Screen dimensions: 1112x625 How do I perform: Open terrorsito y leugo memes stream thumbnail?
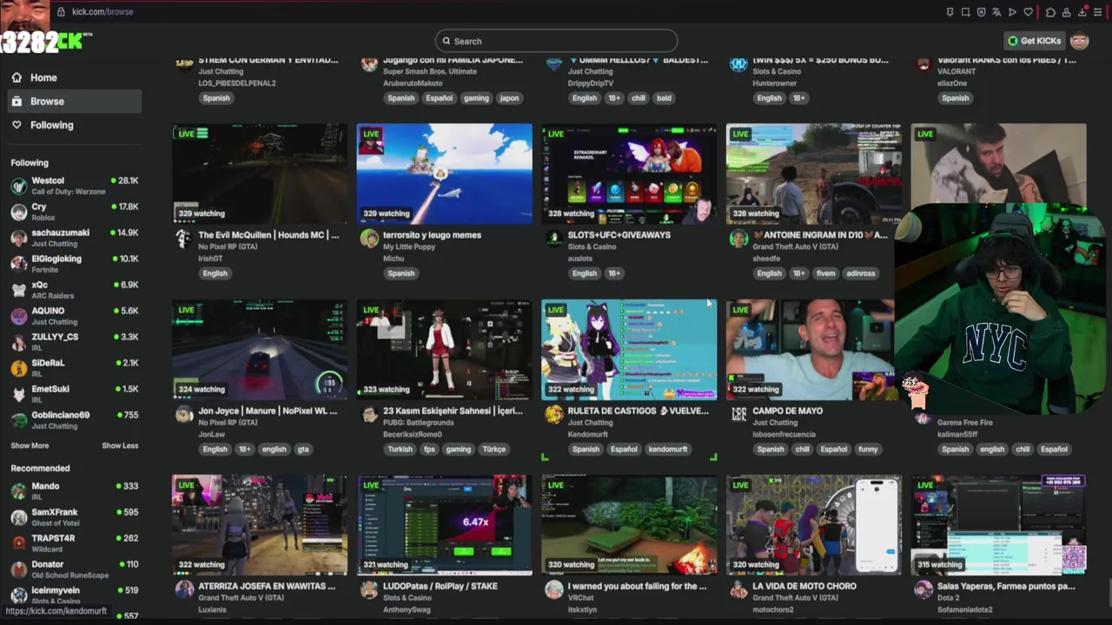point(445,174)
